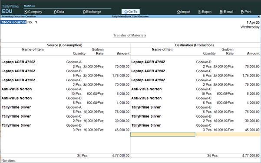Select destination Laptop ACER 4720Z with 5 Pcs
The image size is (261, 163).
(x=148, y=71)
